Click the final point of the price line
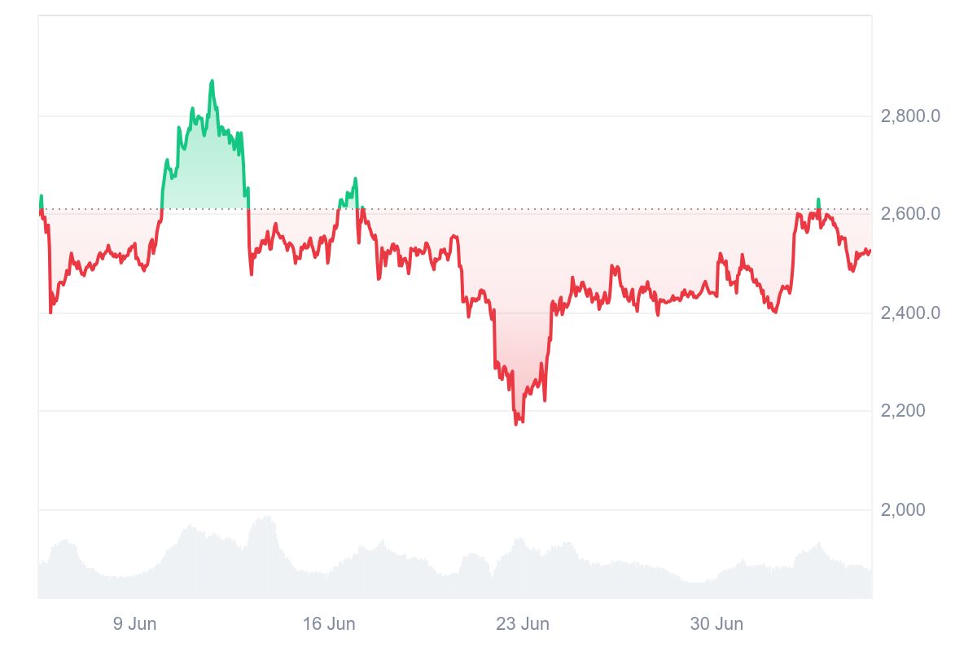Viewport: 977px width, 651px height. point(870,251)
